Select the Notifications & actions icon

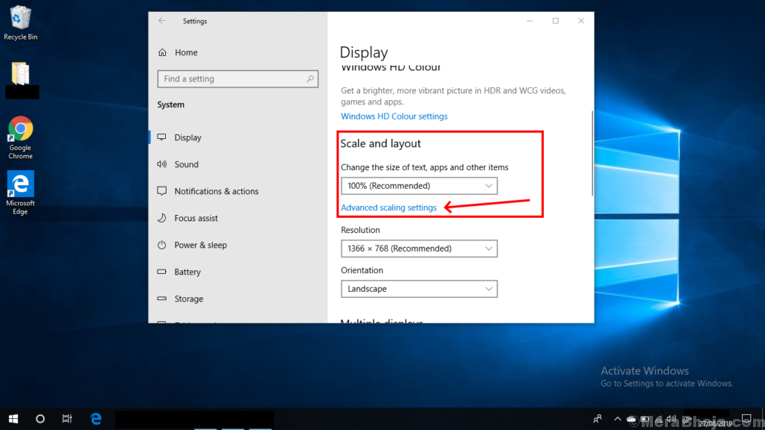click(x=163, y=191)
